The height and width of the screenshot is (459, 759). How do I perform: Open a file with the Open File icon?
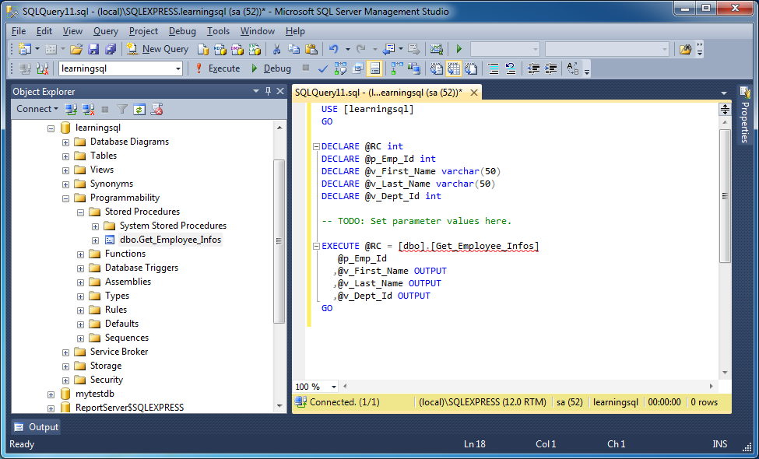coord(76,49)
